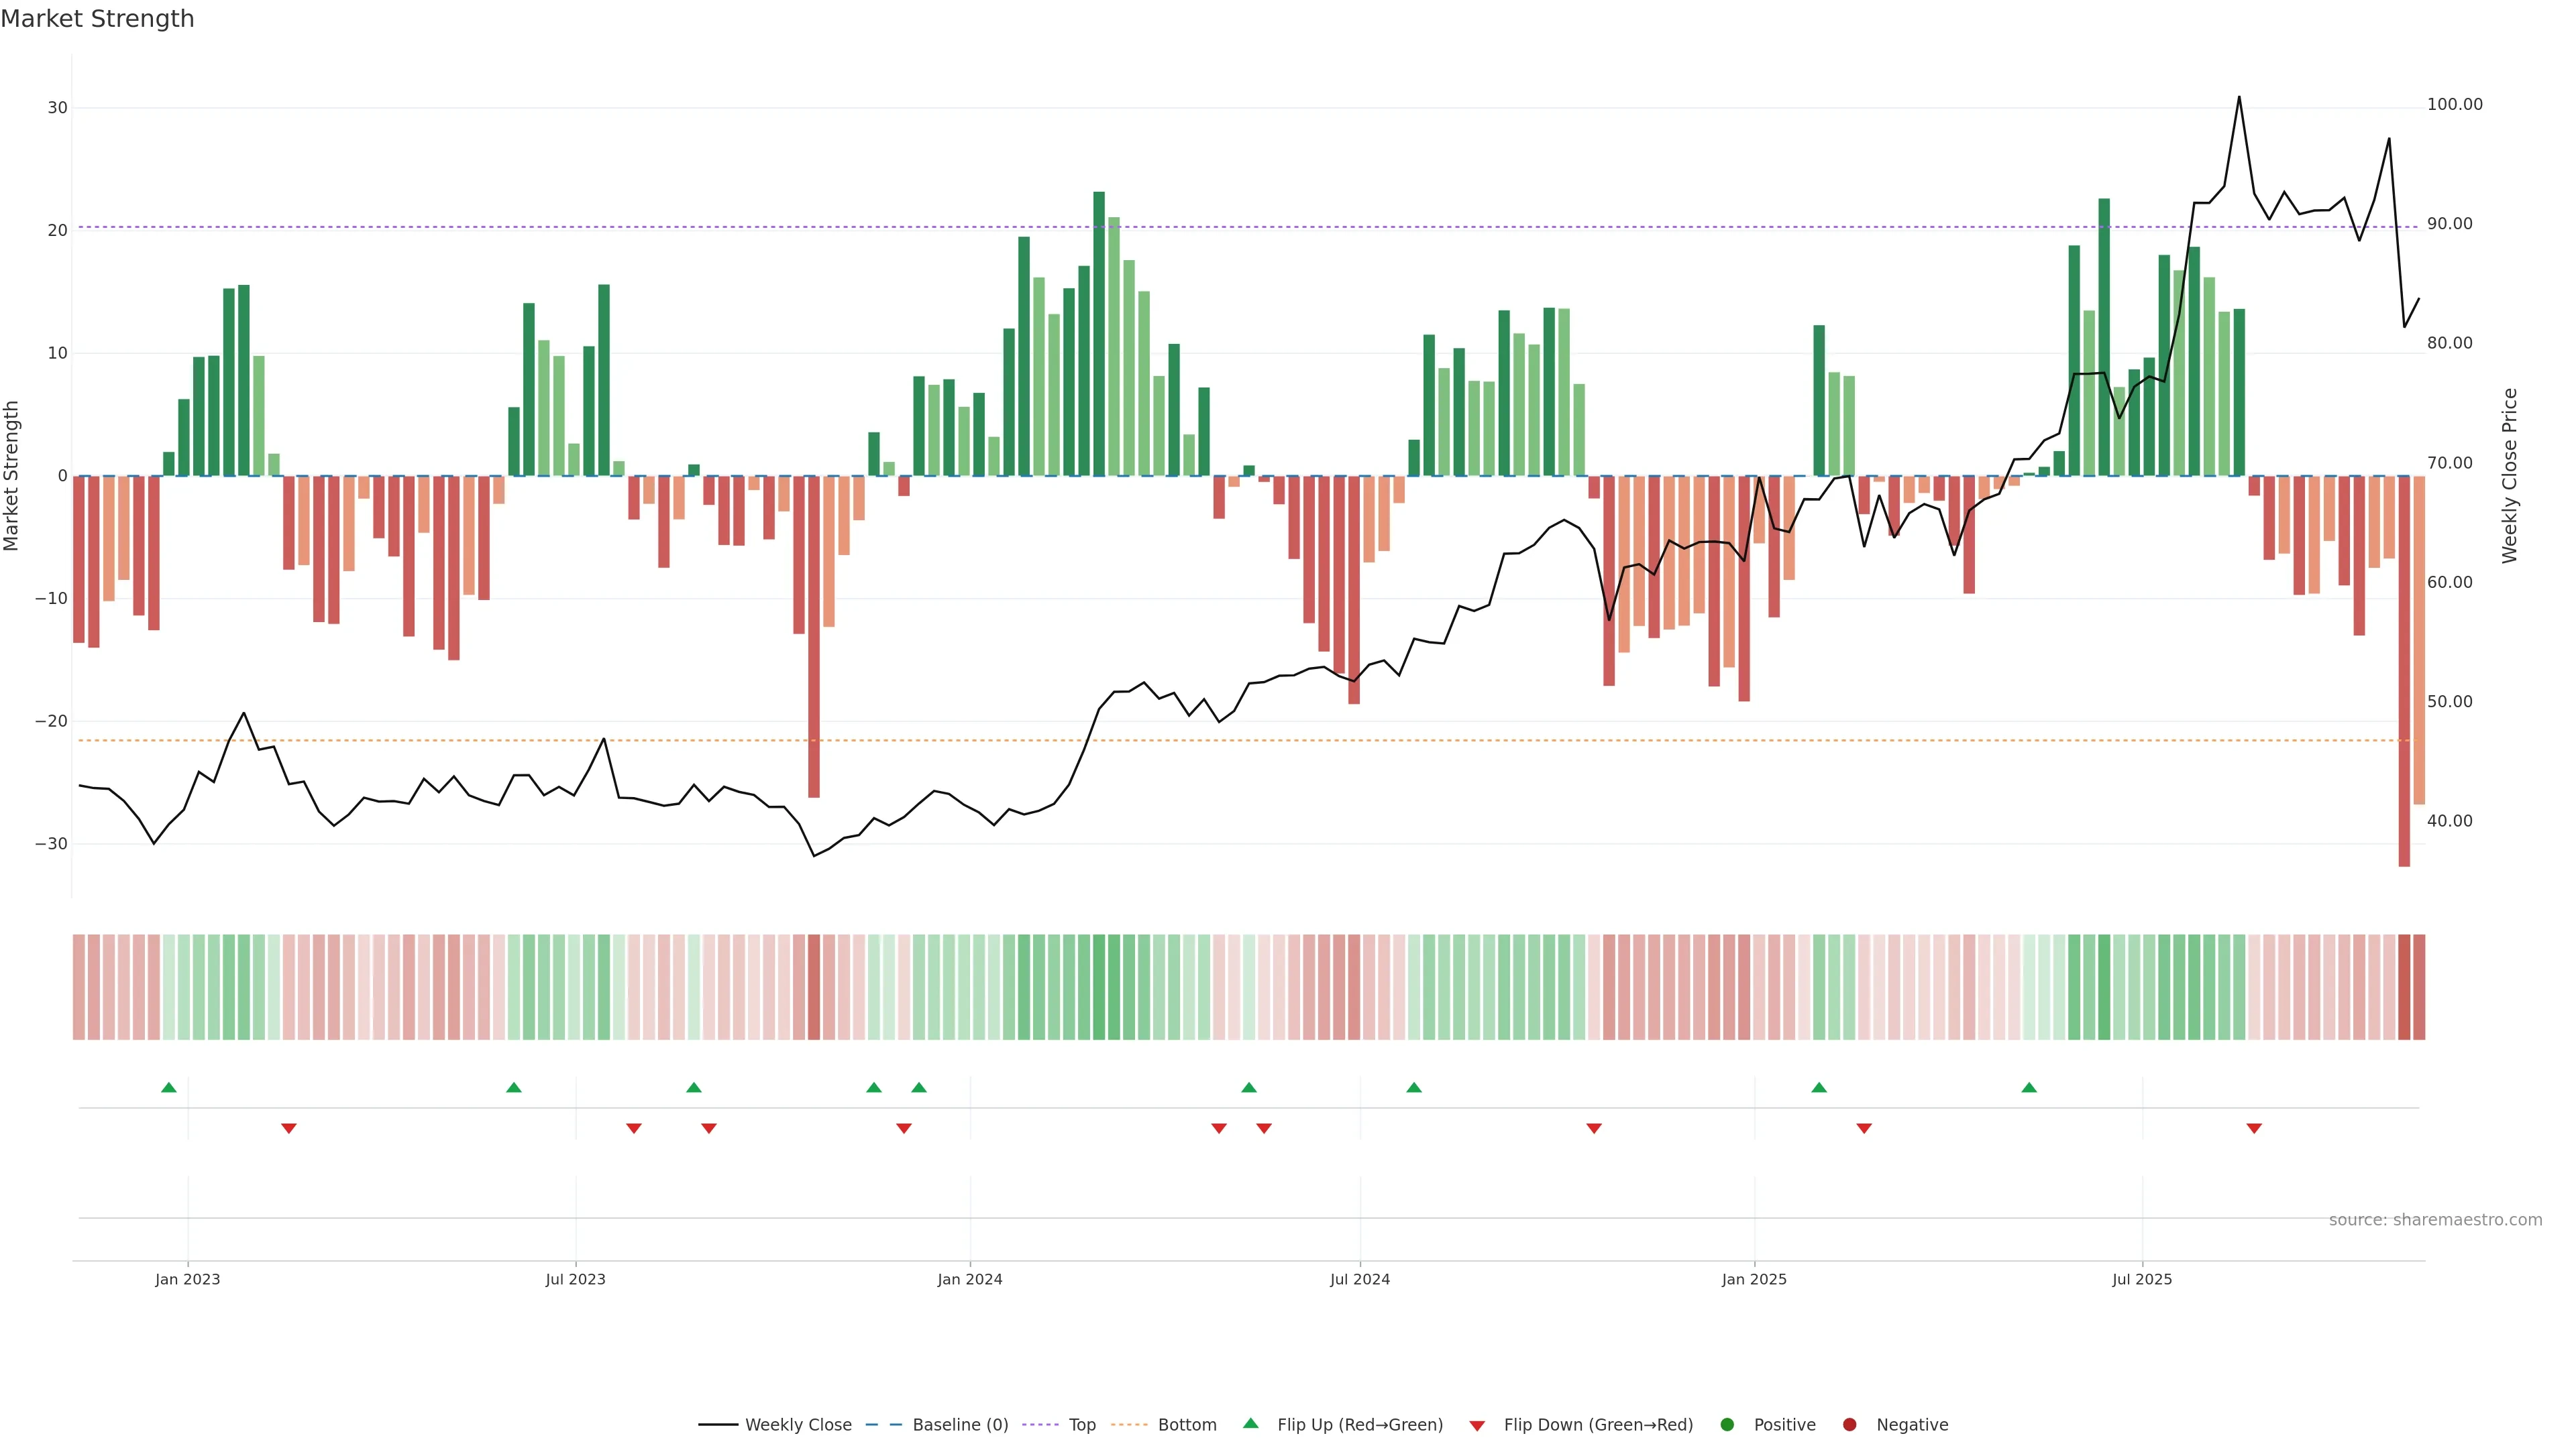Click the last red Flip Down triangle marker

click(x=2254, y=1128)
